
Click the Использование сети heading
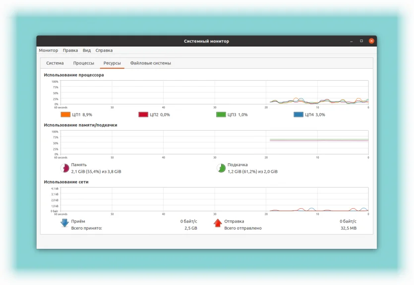click(x=66, y=182)
